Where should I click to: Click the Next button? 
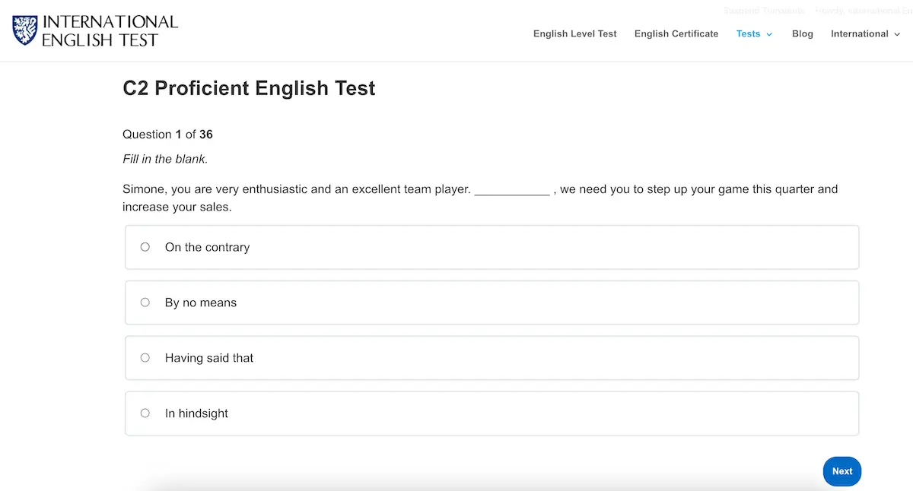(841, 471)
